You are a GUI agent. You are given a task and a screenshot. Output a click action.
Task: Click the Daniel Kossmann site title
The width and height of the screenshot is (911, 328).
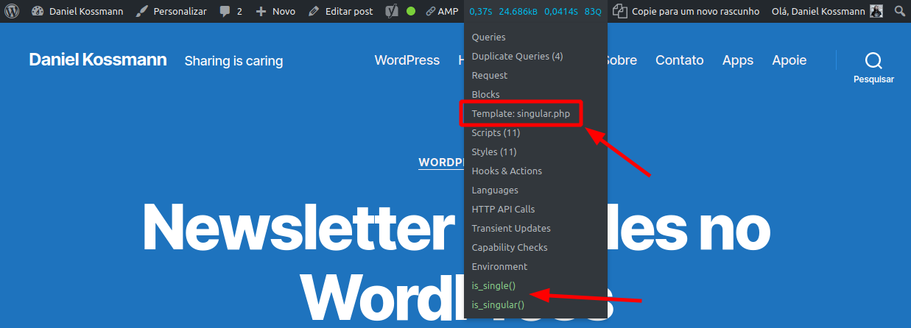tap(98, 60)
